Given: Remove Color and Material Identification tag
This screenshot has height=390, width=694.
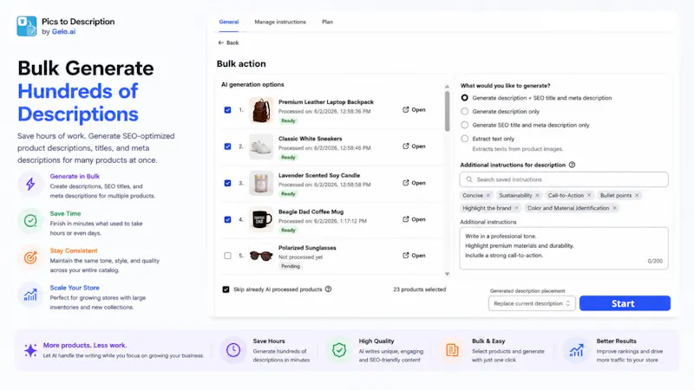Looking at the screenshot, I should point(615,208).
